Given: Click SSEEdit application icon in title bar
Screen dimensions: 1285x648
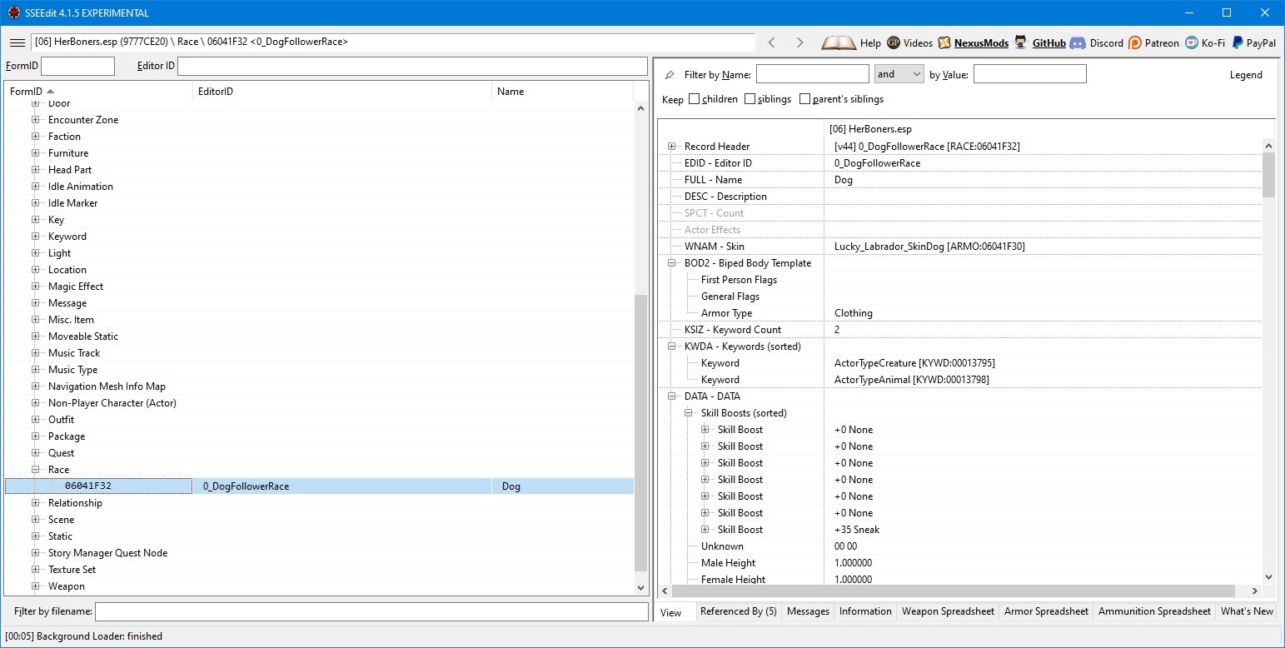Looking at the screenshot, I should (x=13, y=12).
